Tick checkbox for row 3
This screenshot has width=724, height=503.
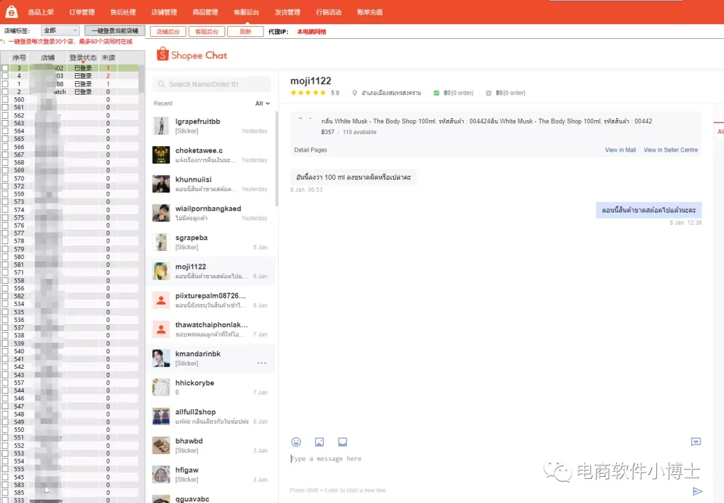point(5,68)
